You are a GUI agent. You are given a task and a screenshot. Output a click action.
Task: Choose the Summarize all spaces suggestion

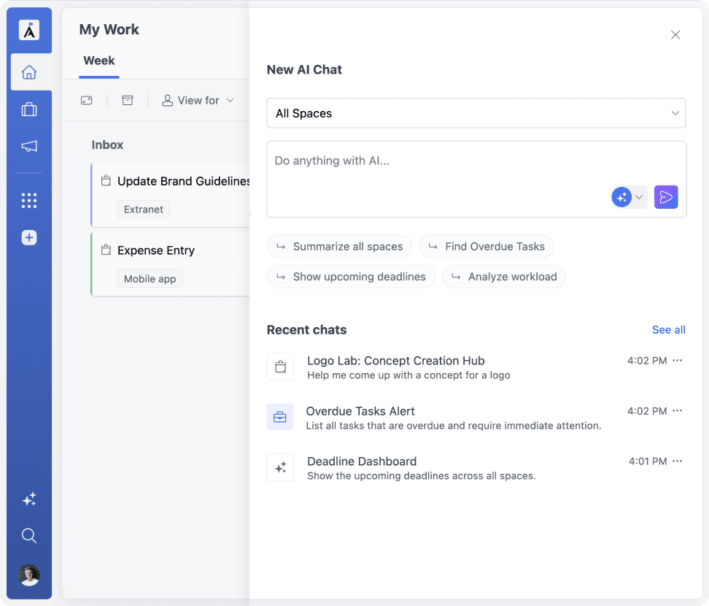339,246
